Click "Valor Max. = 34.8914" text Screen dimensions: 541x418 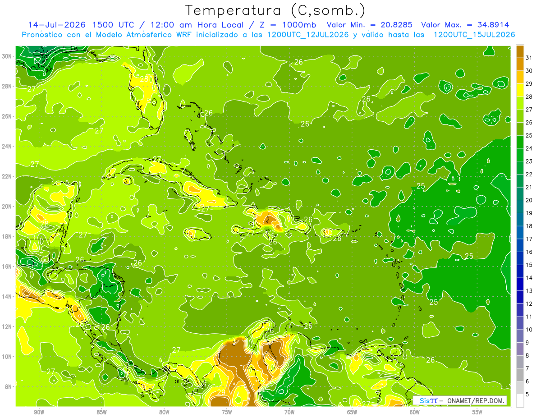[465, 25]
